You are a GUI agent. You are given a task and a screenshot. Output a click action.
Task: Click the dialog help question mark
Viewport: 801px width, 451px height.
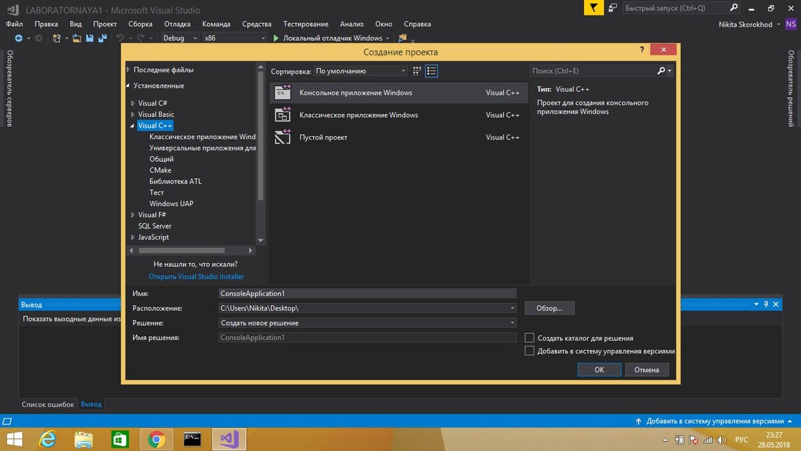pos(642,50)
